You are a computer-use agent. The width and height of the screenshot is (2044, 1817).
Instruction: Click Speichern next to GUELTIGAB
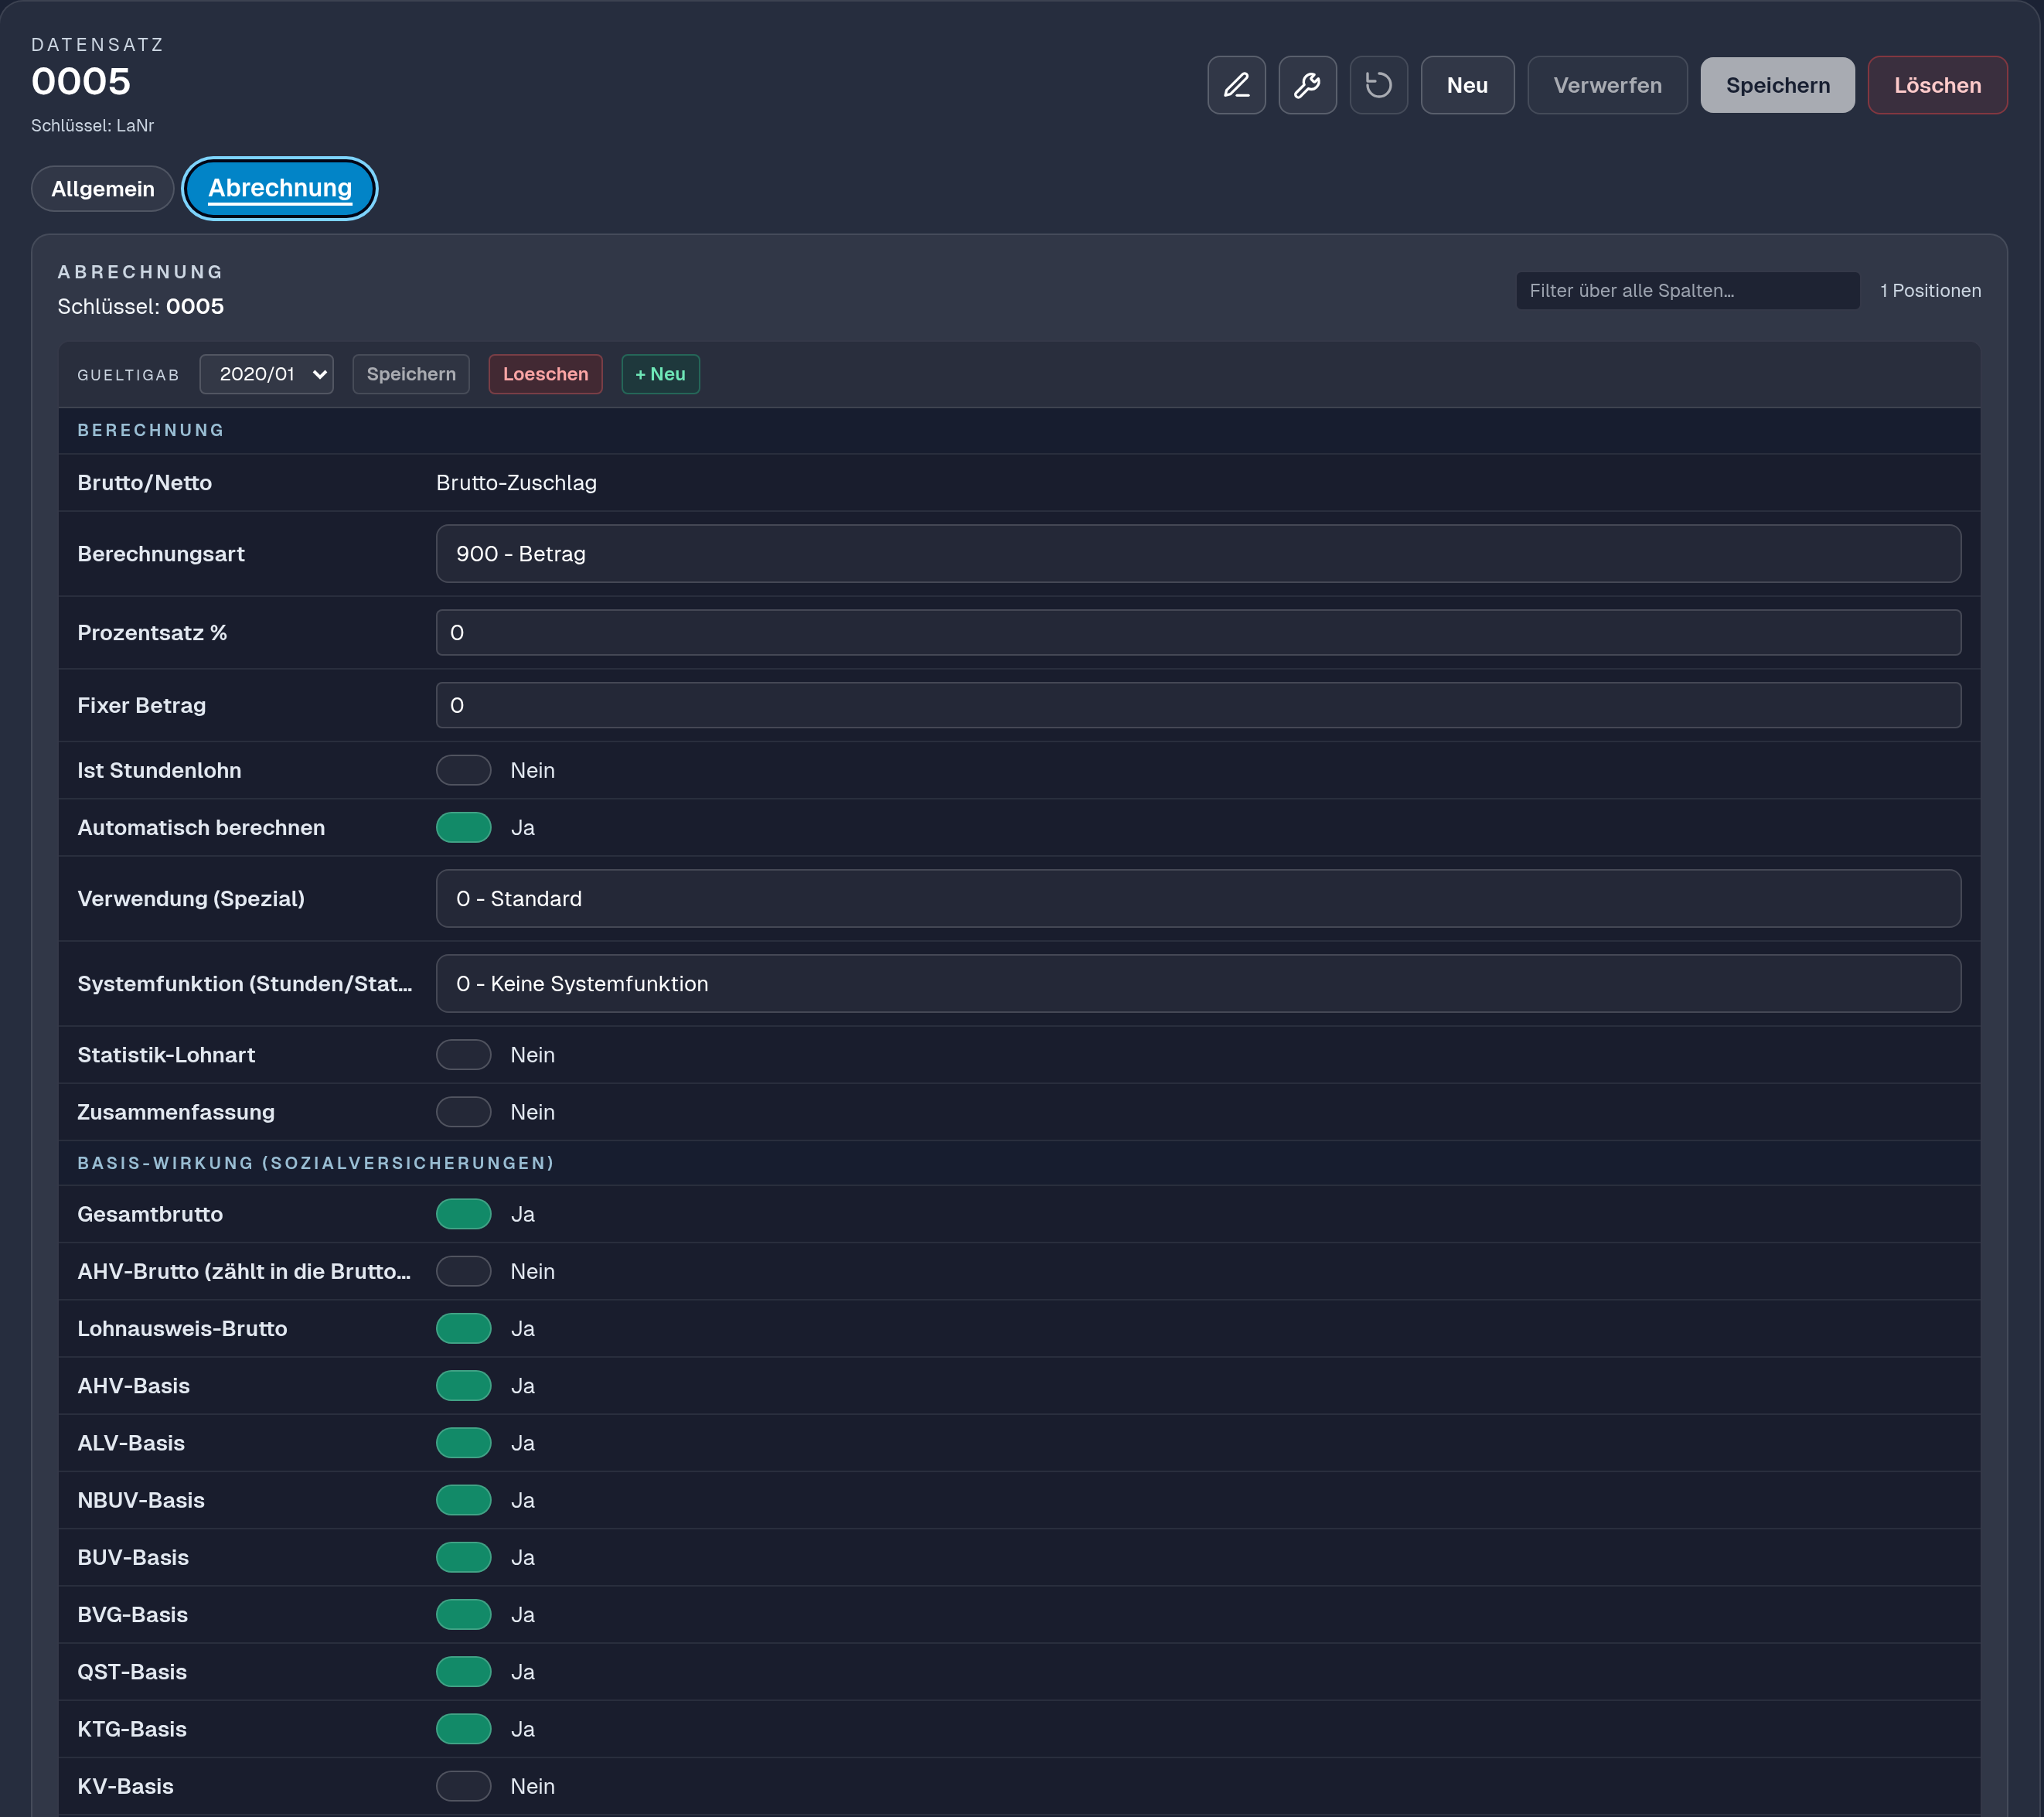[411, 374]
